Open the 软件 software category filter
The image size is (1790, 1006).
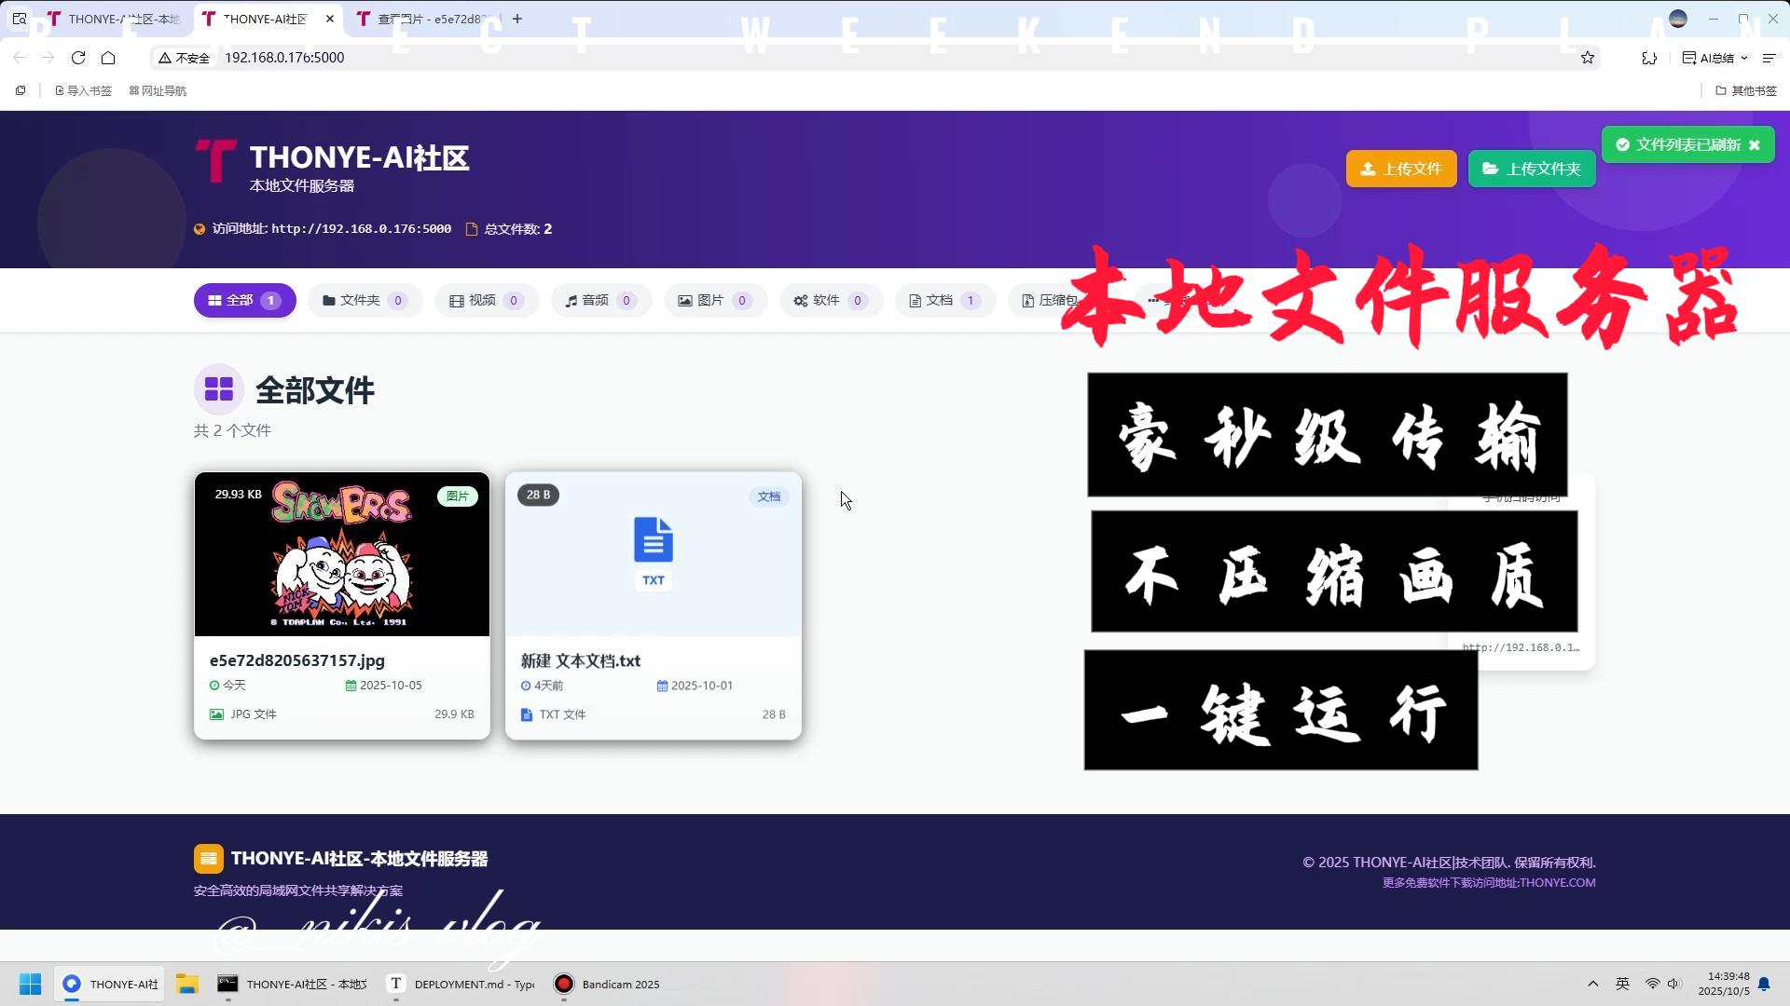click(829, 300)
